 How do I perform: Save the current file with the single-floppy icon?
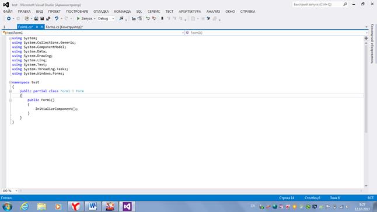coord(42,19)
